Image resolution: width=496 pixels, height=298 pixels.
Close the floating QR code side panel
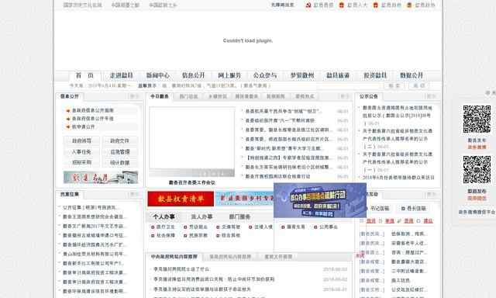[491, 92]
